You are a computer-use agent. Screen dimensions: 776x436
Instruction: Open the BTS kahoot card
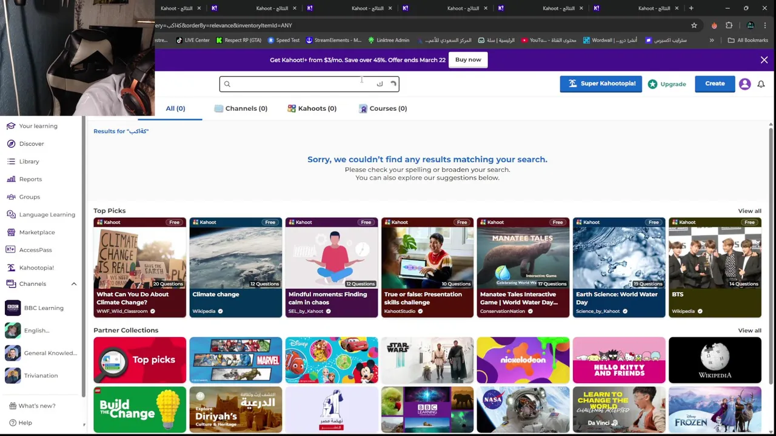pyautogui.click(x=715, y=267)
